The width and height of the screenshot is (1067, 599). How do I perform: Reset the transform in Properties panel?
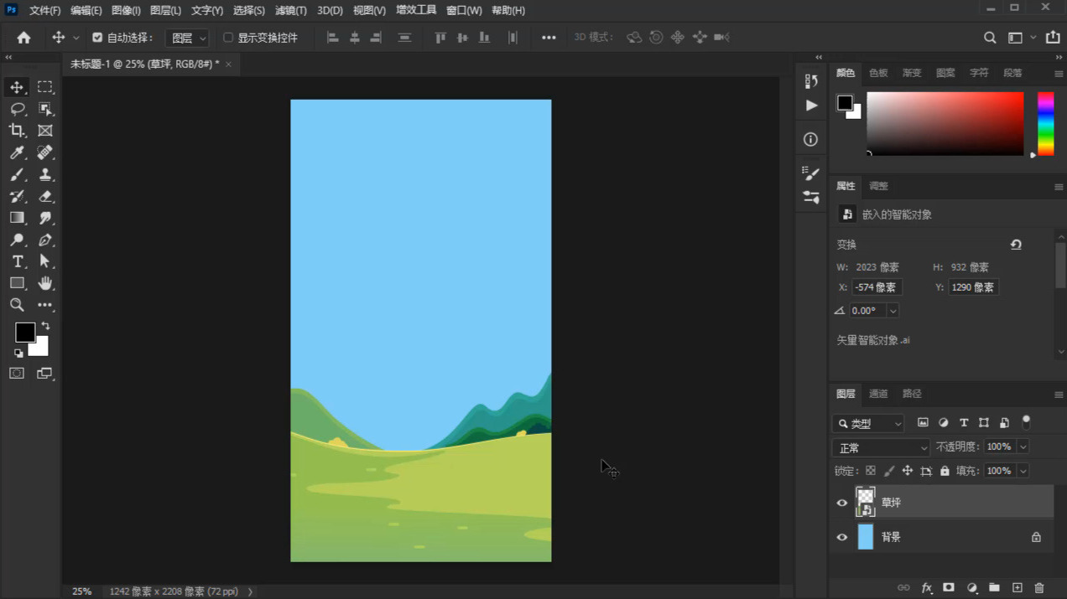pyautogui.click(x=1016, y=245)
